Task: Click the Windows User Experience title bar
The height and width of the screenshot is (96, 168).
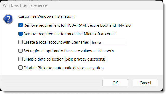Action: (81, 5)
